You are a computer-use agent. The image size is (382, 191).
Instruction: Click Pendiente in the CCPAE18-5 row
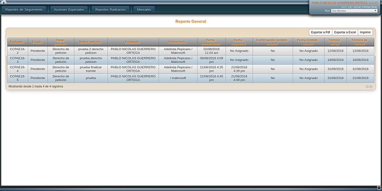[38, 78]
